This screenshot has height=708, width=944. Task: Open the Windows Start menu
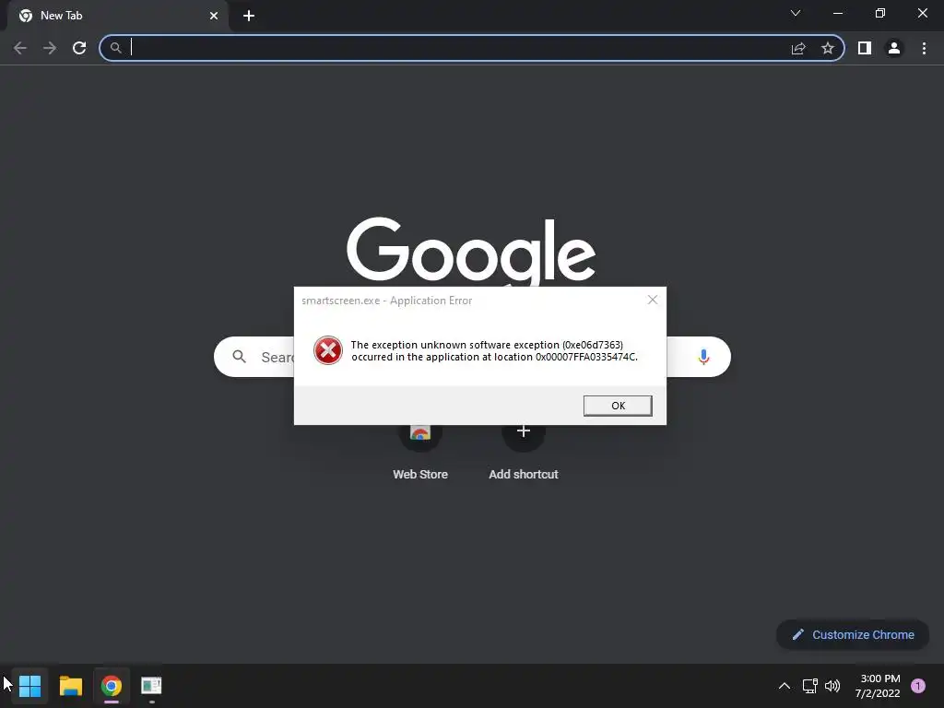[29, 686]
